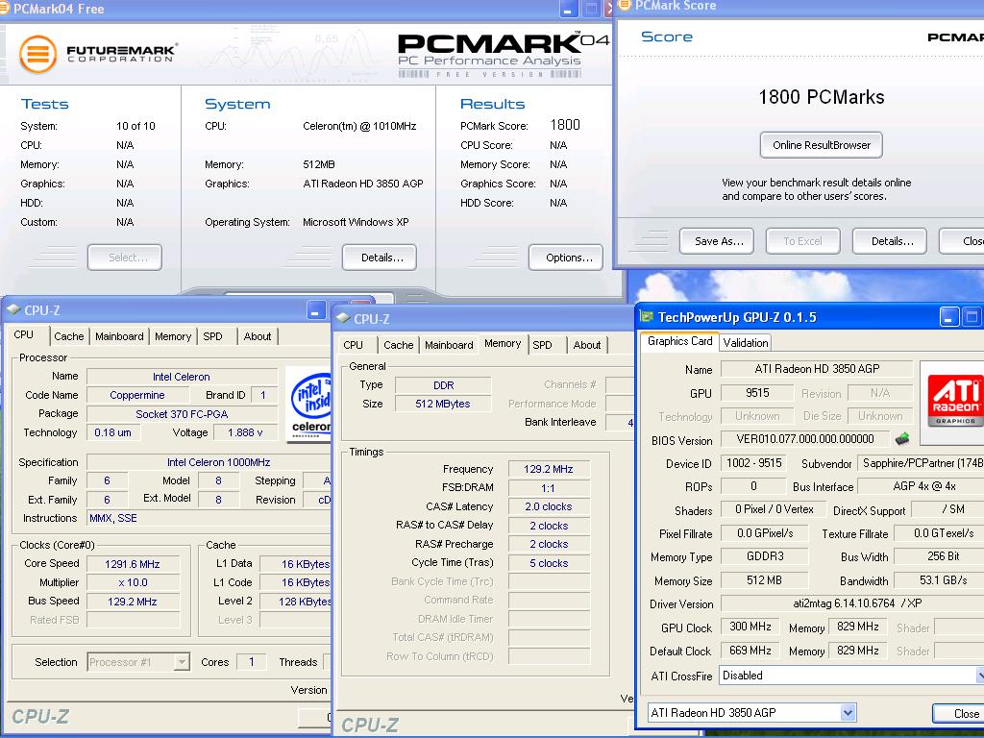Select SPD tab in left CPU-Z window
The width and height of the screenshot is (984, 738).
pyautogui.click(x=212, y=336)
